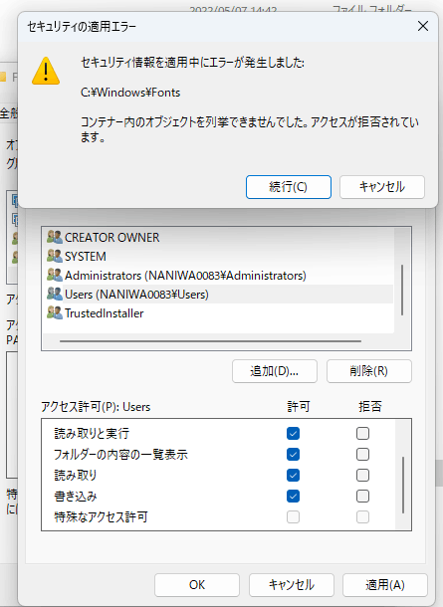Uncheck allow for 読み取り
The width and height of the screenshot is (443, 607).
[293, 475]
